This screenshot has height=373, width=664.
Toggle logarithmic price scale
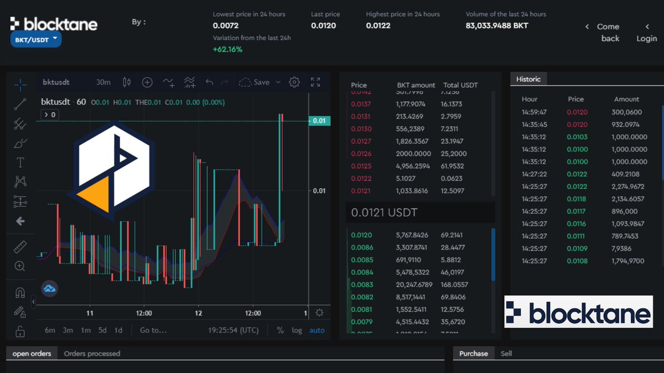click(x=297, y=330)
